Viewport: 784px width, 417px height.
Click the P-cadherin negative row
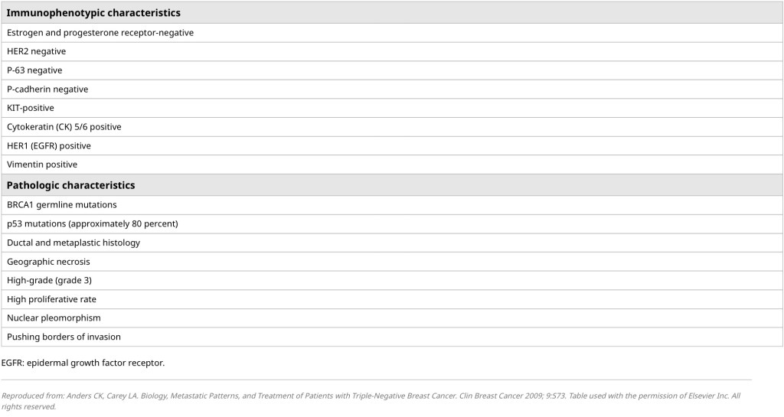coord(47,90)
